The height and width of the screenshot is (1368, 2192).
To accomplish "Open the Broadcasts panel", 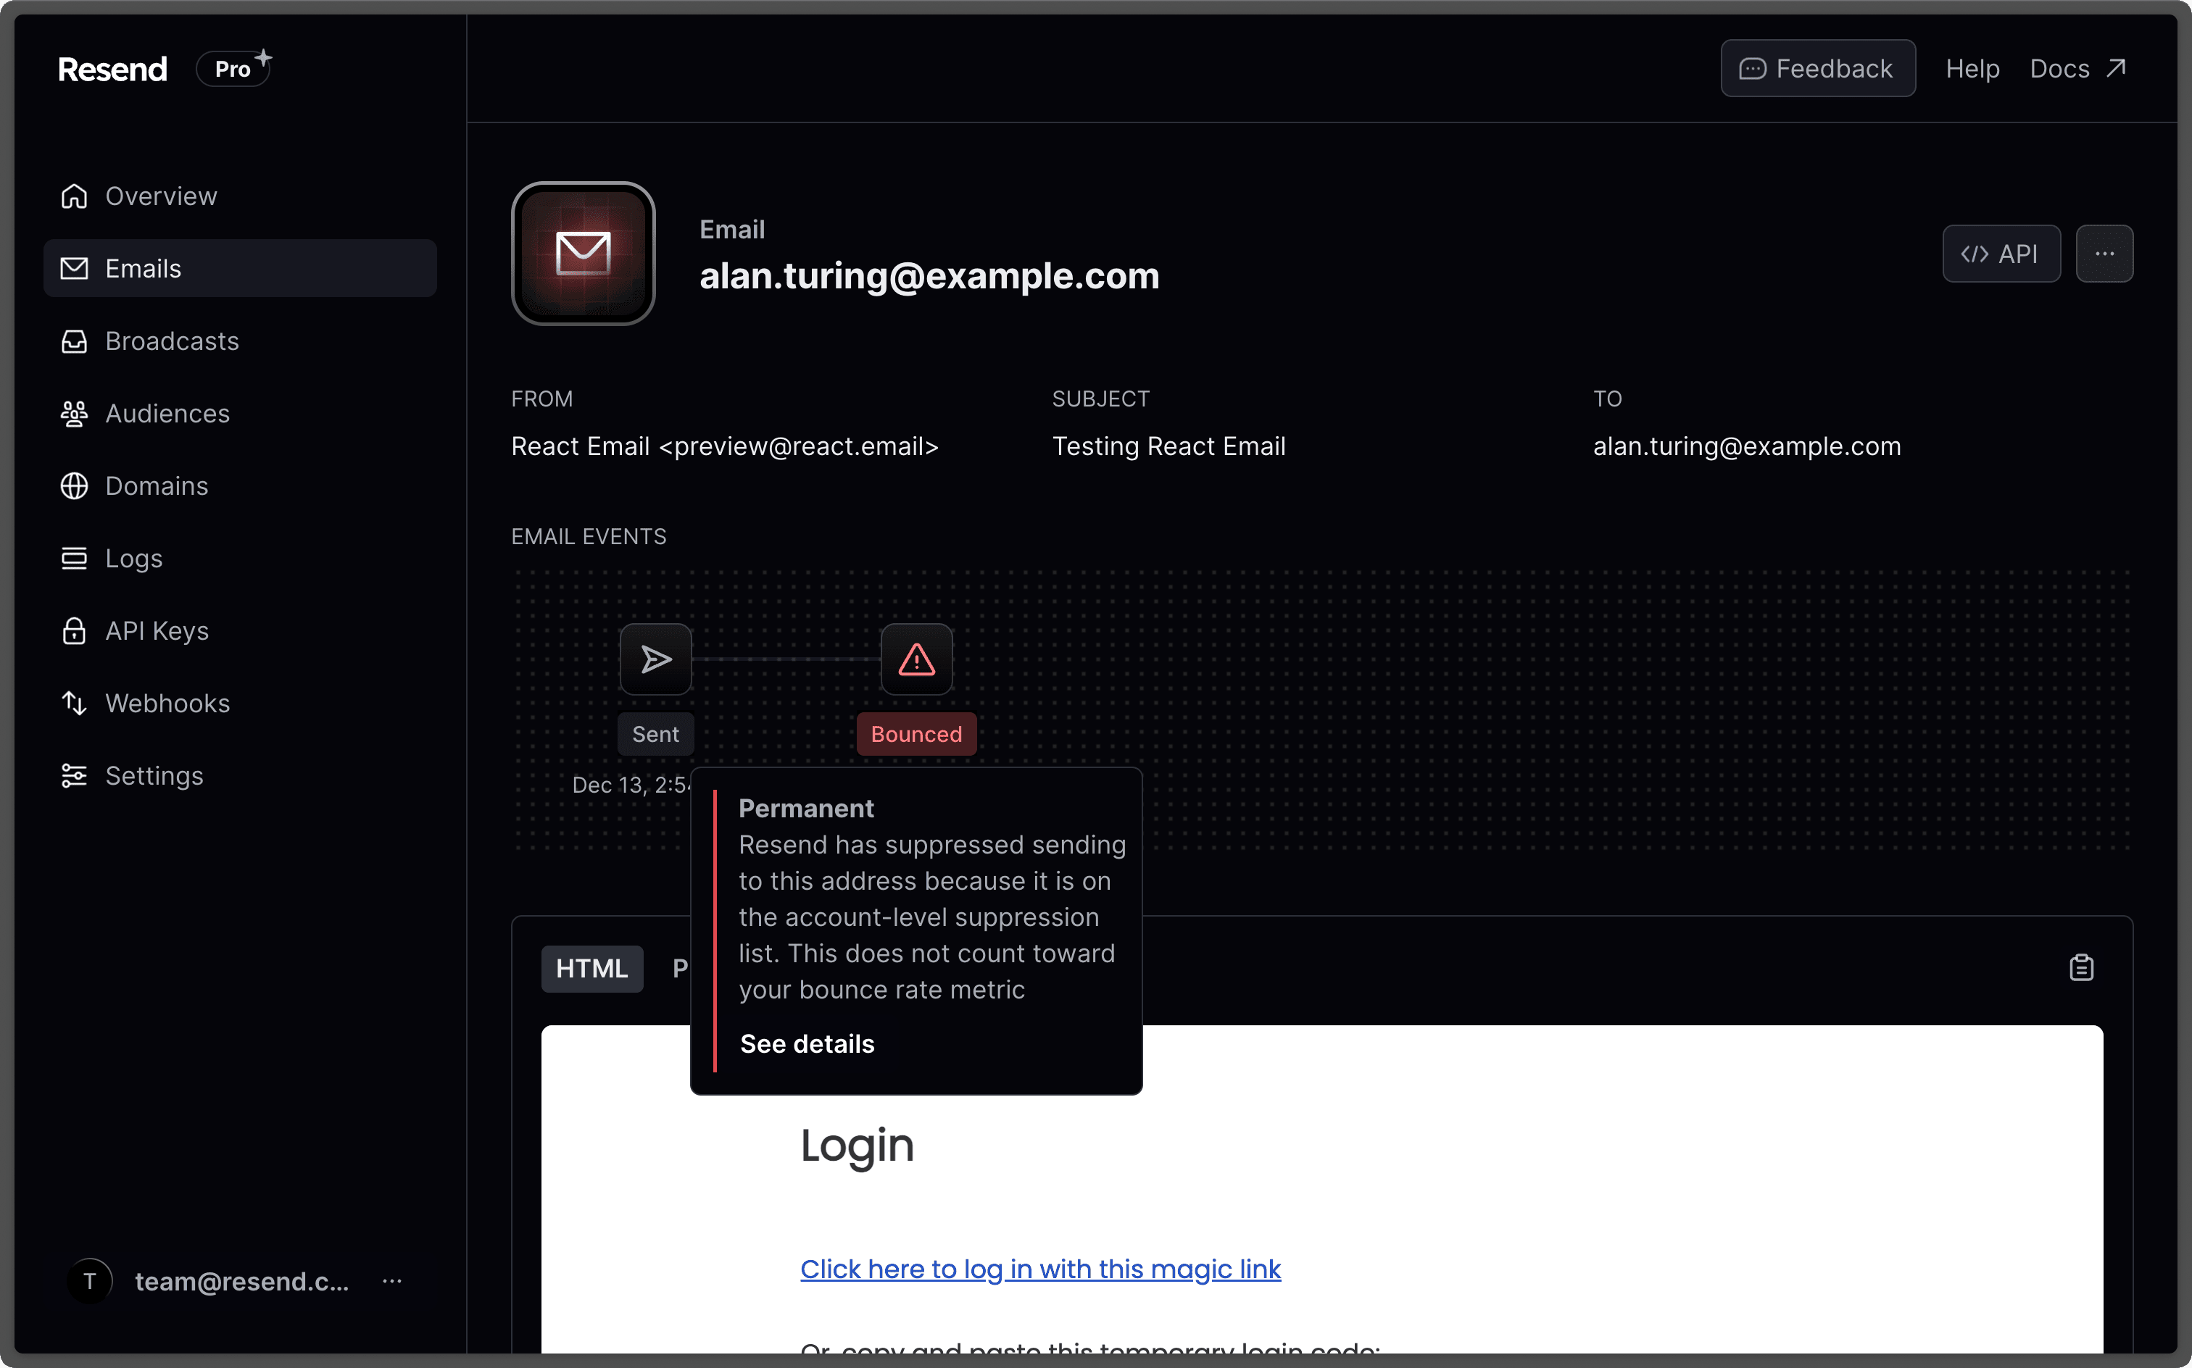I will point(171,341).
